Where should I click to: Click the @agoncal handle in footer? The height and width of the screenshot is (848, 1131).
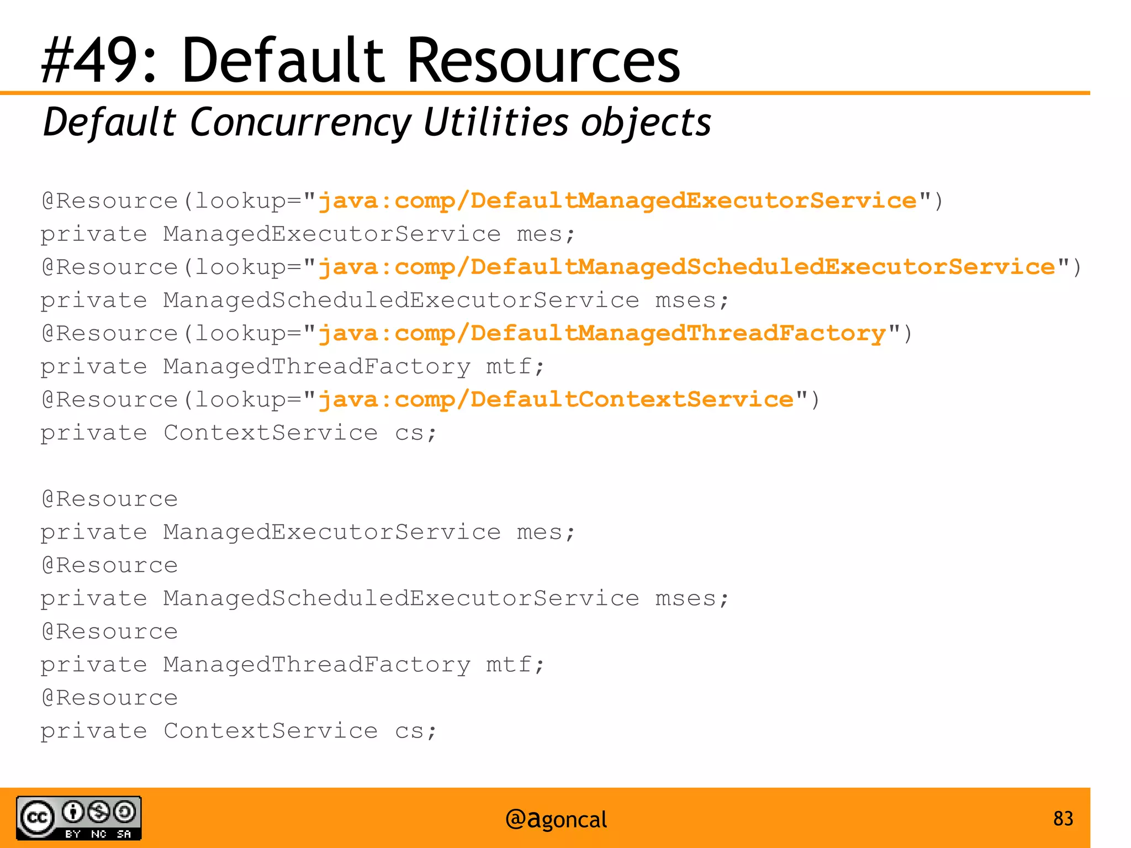(556, 819)
